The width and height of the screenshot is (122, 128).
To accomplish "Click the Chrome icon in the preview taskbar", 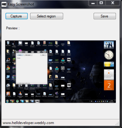I will point(12,101).
